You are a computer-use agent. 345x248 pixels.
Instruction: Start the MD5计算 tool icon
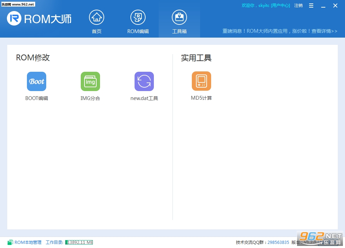click(201, 81)
